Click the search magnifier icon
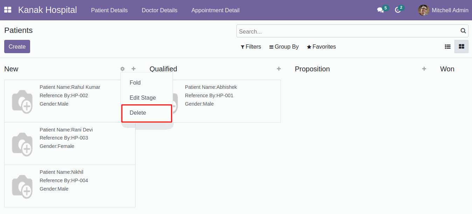Screen dimensions: 472x214 click(463, 31)
